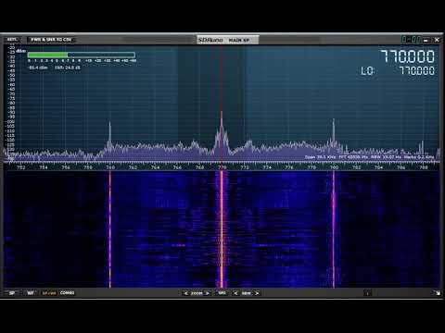The width and height of the screenshot is (445, 333).
Task: Click the RBW decrease left arrow
Action: coord(235,293)
